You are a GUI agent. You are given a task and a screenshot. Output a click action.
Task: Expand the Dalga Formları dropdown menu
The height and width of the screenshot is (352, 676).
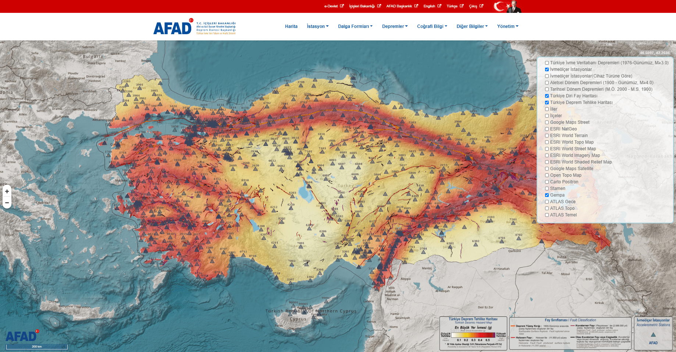pyautogui.click(x=355, y=26)
